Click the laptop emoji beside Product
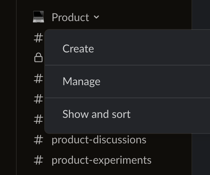 38,17
